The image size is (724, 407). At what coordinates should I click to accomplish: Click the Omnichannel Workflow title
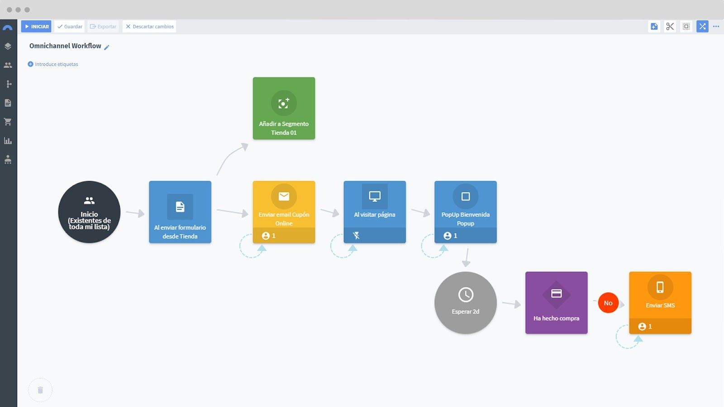click(65, 46)
